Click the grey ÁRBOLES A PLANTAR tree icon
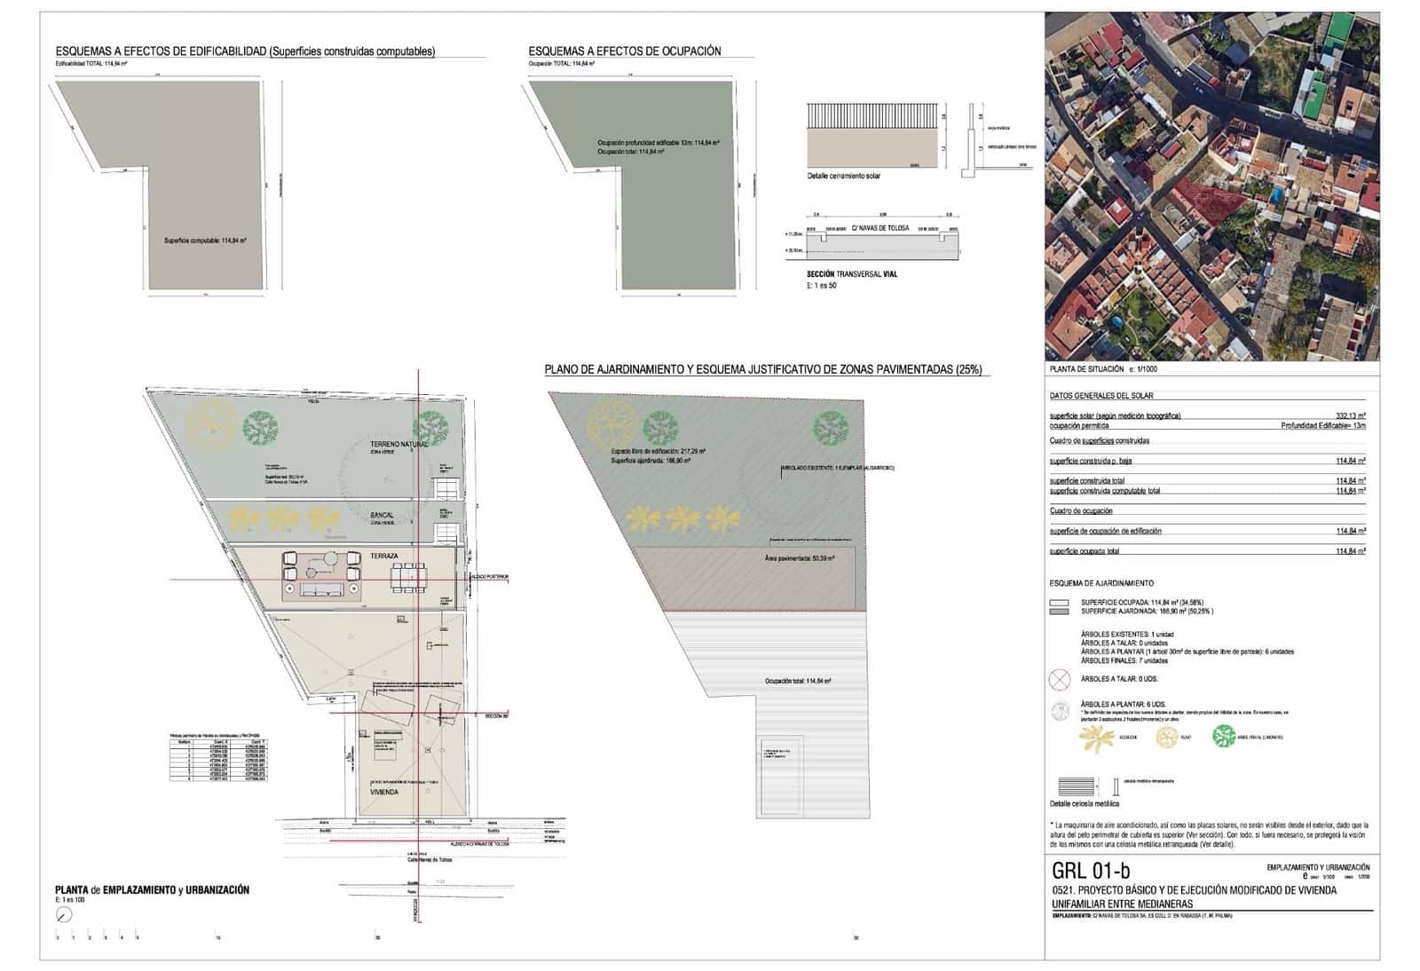Viewport: 1420px width, 971px height. pyautogui.click(x=1060, y=711)
